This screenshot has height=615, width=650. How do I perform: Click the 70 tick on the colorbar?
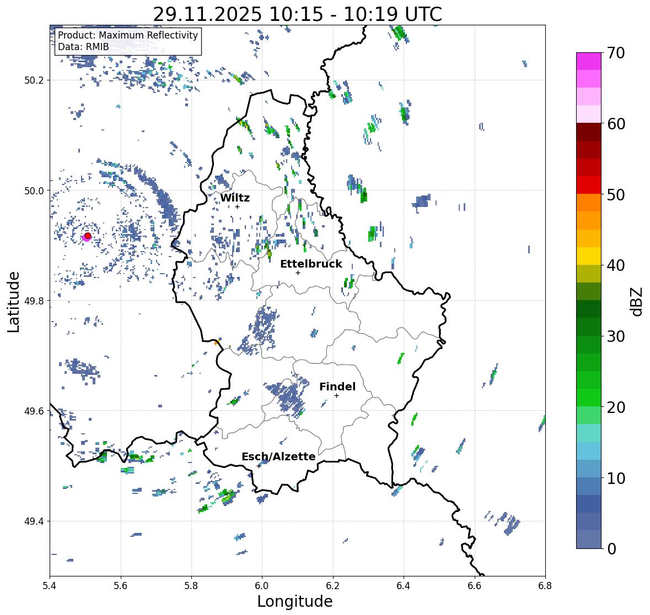616,53
